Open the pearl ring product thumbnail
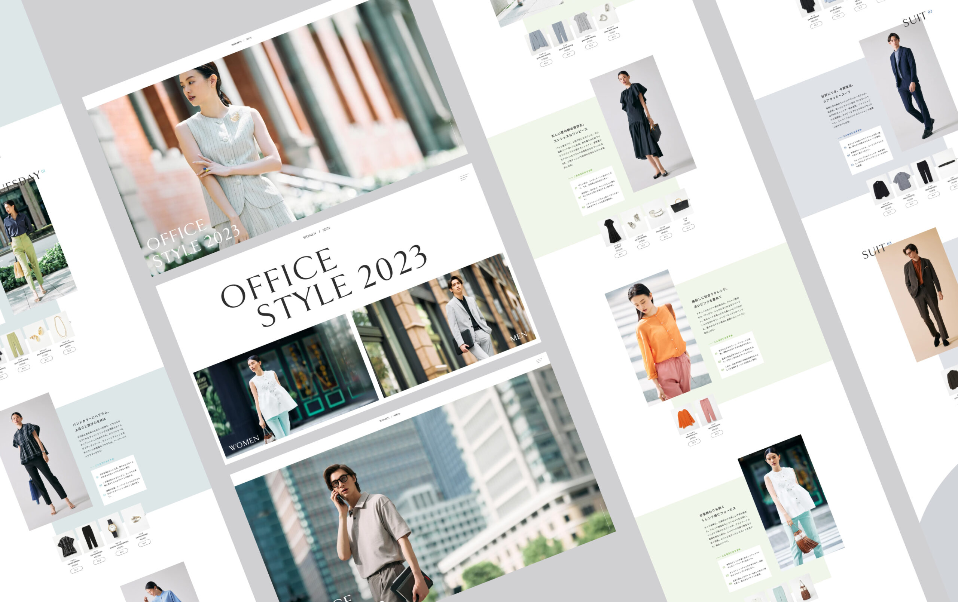The image size is (958, 602). point(135,519)
